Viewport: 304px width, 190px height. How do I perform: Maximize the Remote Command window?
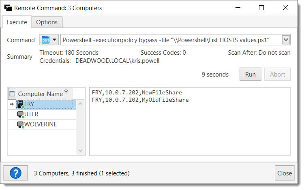[261, 8]
